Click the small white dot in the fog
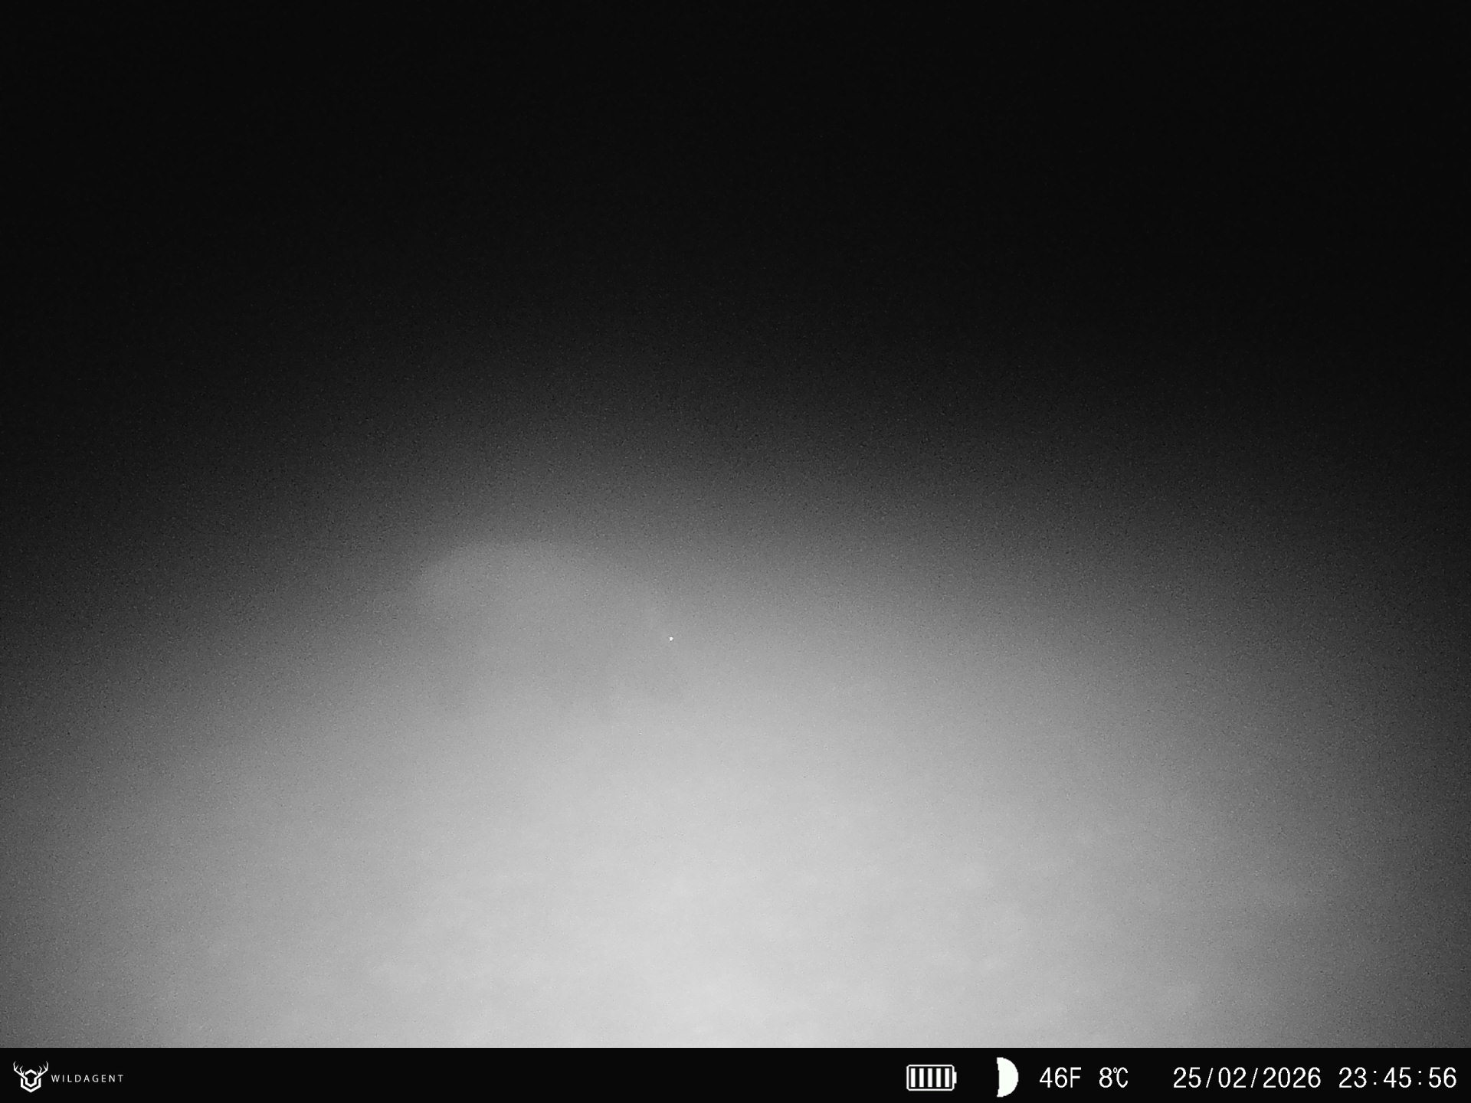Screen dimensions: 1471x1103 (671, 638)
